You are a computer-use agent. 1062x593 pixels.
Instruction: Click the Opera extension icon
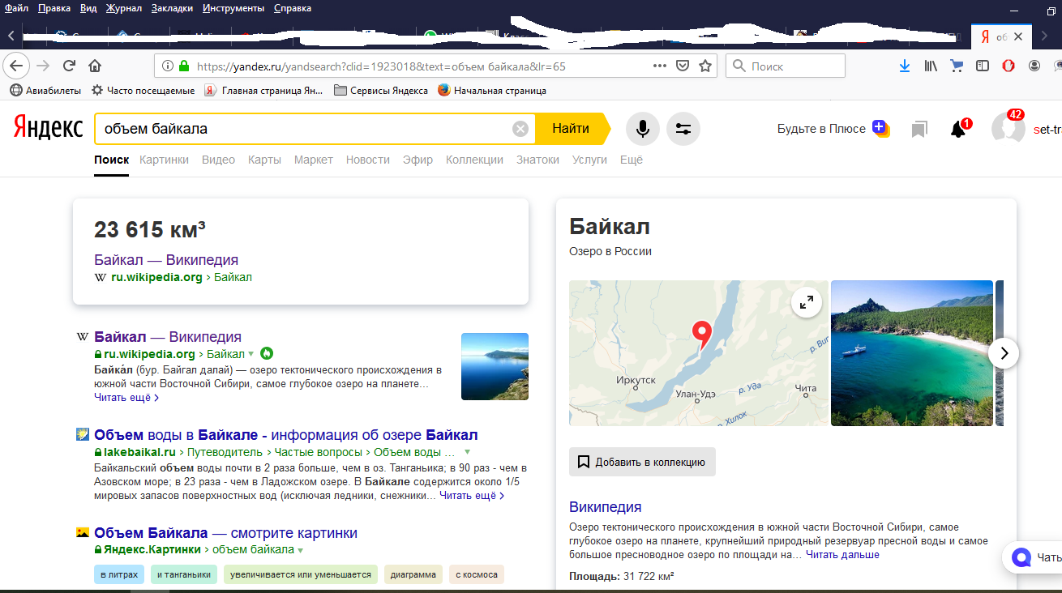1008,66
